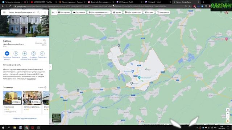
Task: Bookmark page with the star icon
Action: [190, 6]
